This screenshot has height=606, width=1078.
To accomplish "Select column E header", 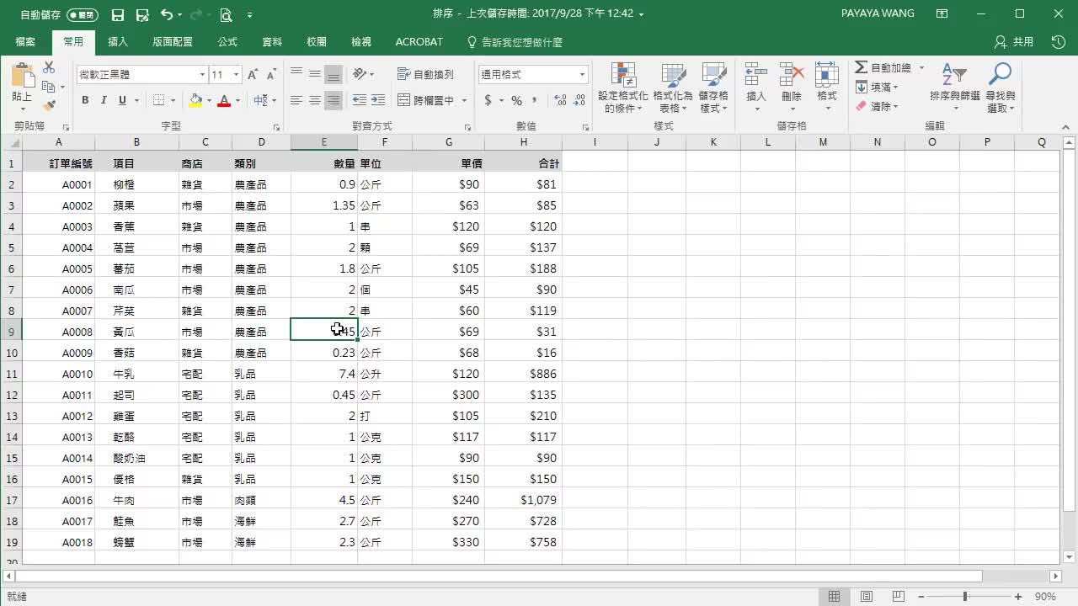I will (324, 142).
